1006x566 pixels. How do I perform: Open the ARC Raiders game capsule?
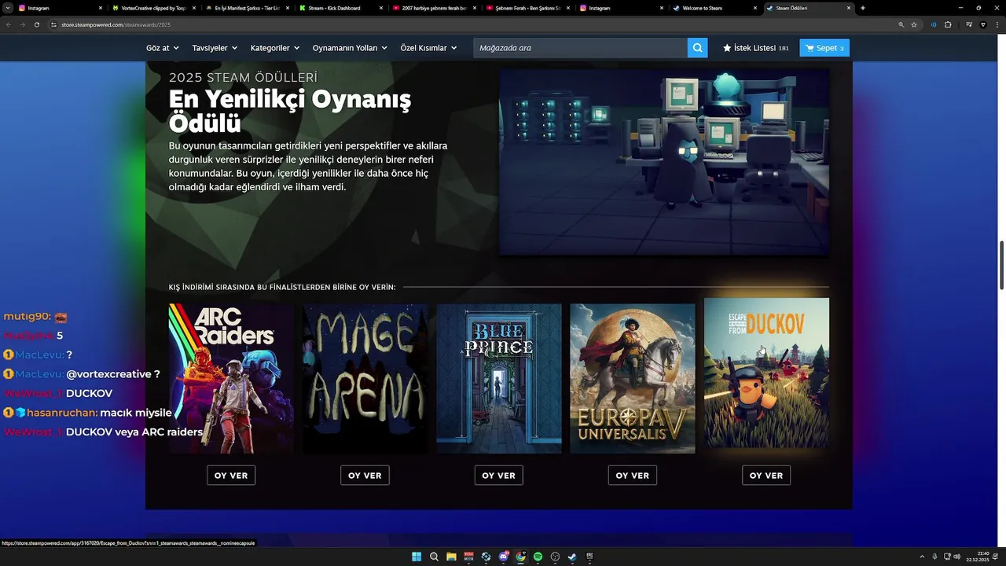[x=231, y=378]
